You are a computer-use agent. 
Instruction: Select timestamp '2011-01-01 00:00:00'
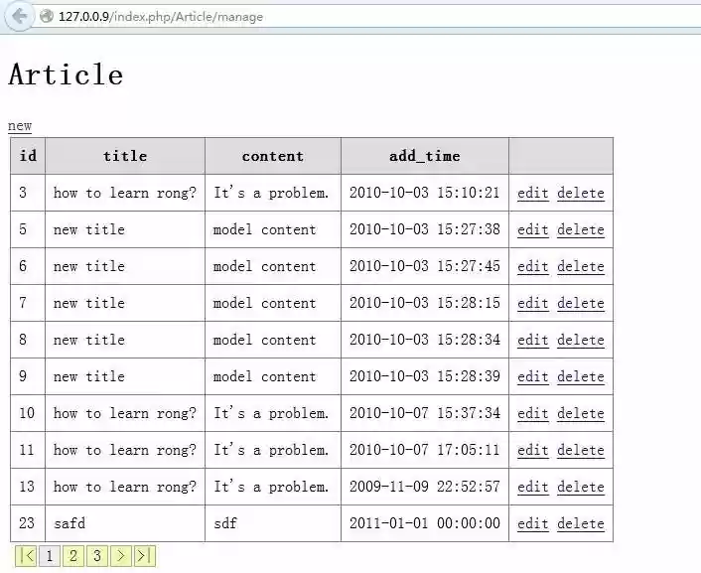coord(425,523)
